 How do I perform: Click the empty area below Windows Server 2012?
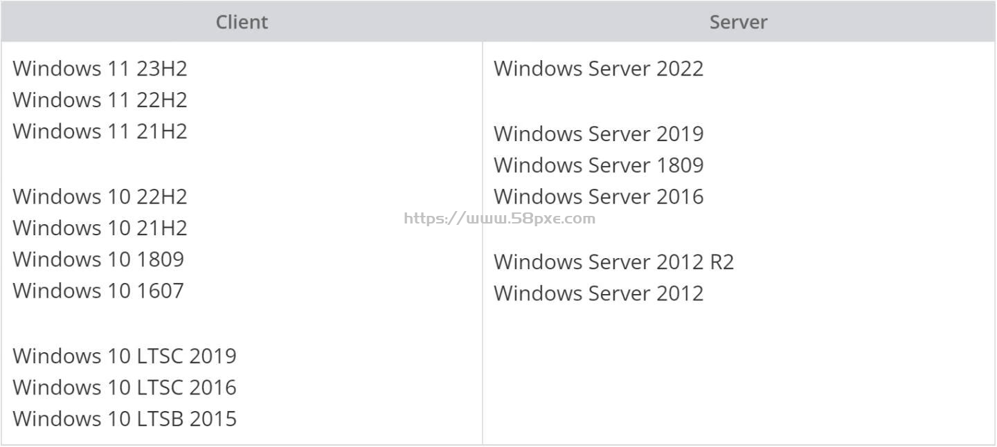click(x=738, y=374)
